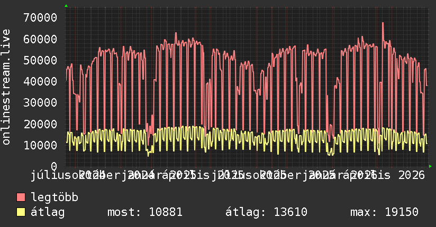Click the 10000 Y-axis label
This screenshot has width=436, height=227.
(40, 145)
